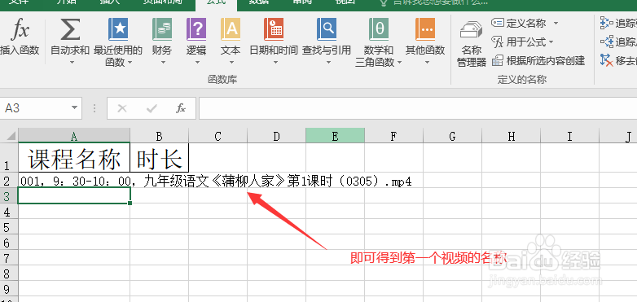Image resolution: width=637 pixels, height=302 pixels.
Task: Click Create from Selection (根据所选内容创建)
Action: tap(538, 61)
